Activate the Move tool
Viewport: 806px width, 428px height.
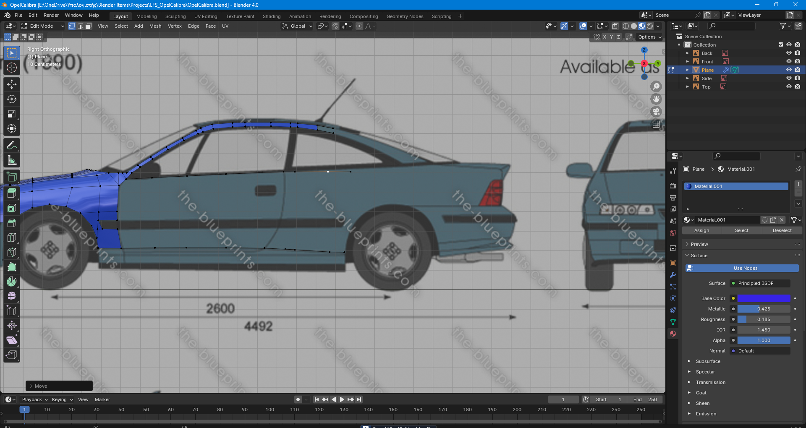(x=12, y=84)
